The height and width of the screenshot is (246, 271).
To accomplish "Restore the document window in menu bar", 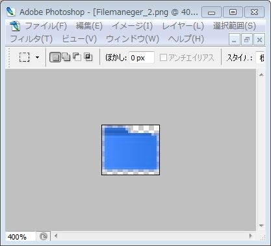I will coord(247,40).
